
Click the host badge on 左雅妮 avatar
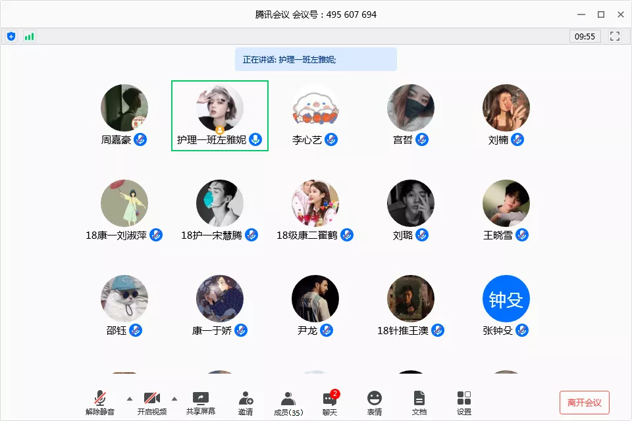220,130
